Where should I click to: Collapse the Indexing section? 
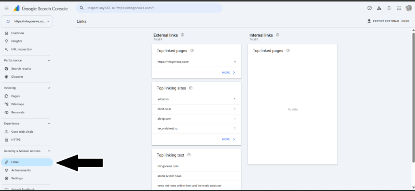[x=49, y=88]
